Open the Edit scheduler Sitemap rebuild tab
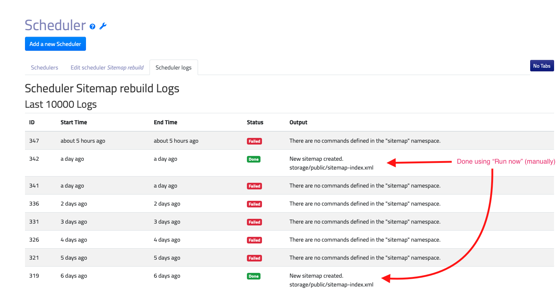Image resolution: width=557 pixels, height=292 pixels. coord(107,68)
